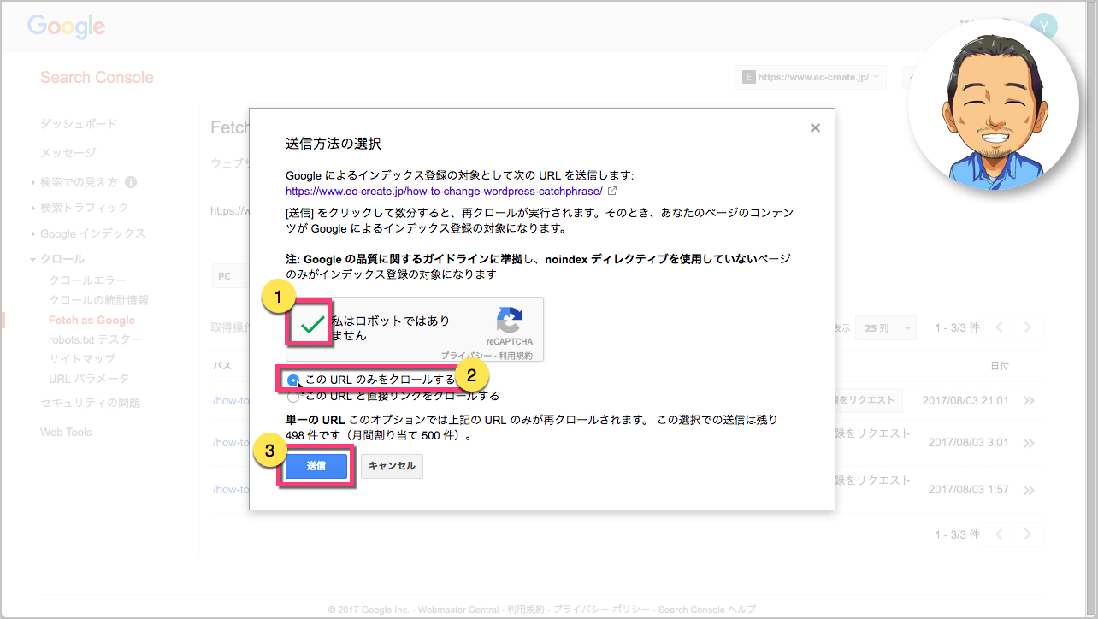Screen dimensions: 1098x619
Task: Expand Google インデックス sidebar section
Action: point(88,233)
